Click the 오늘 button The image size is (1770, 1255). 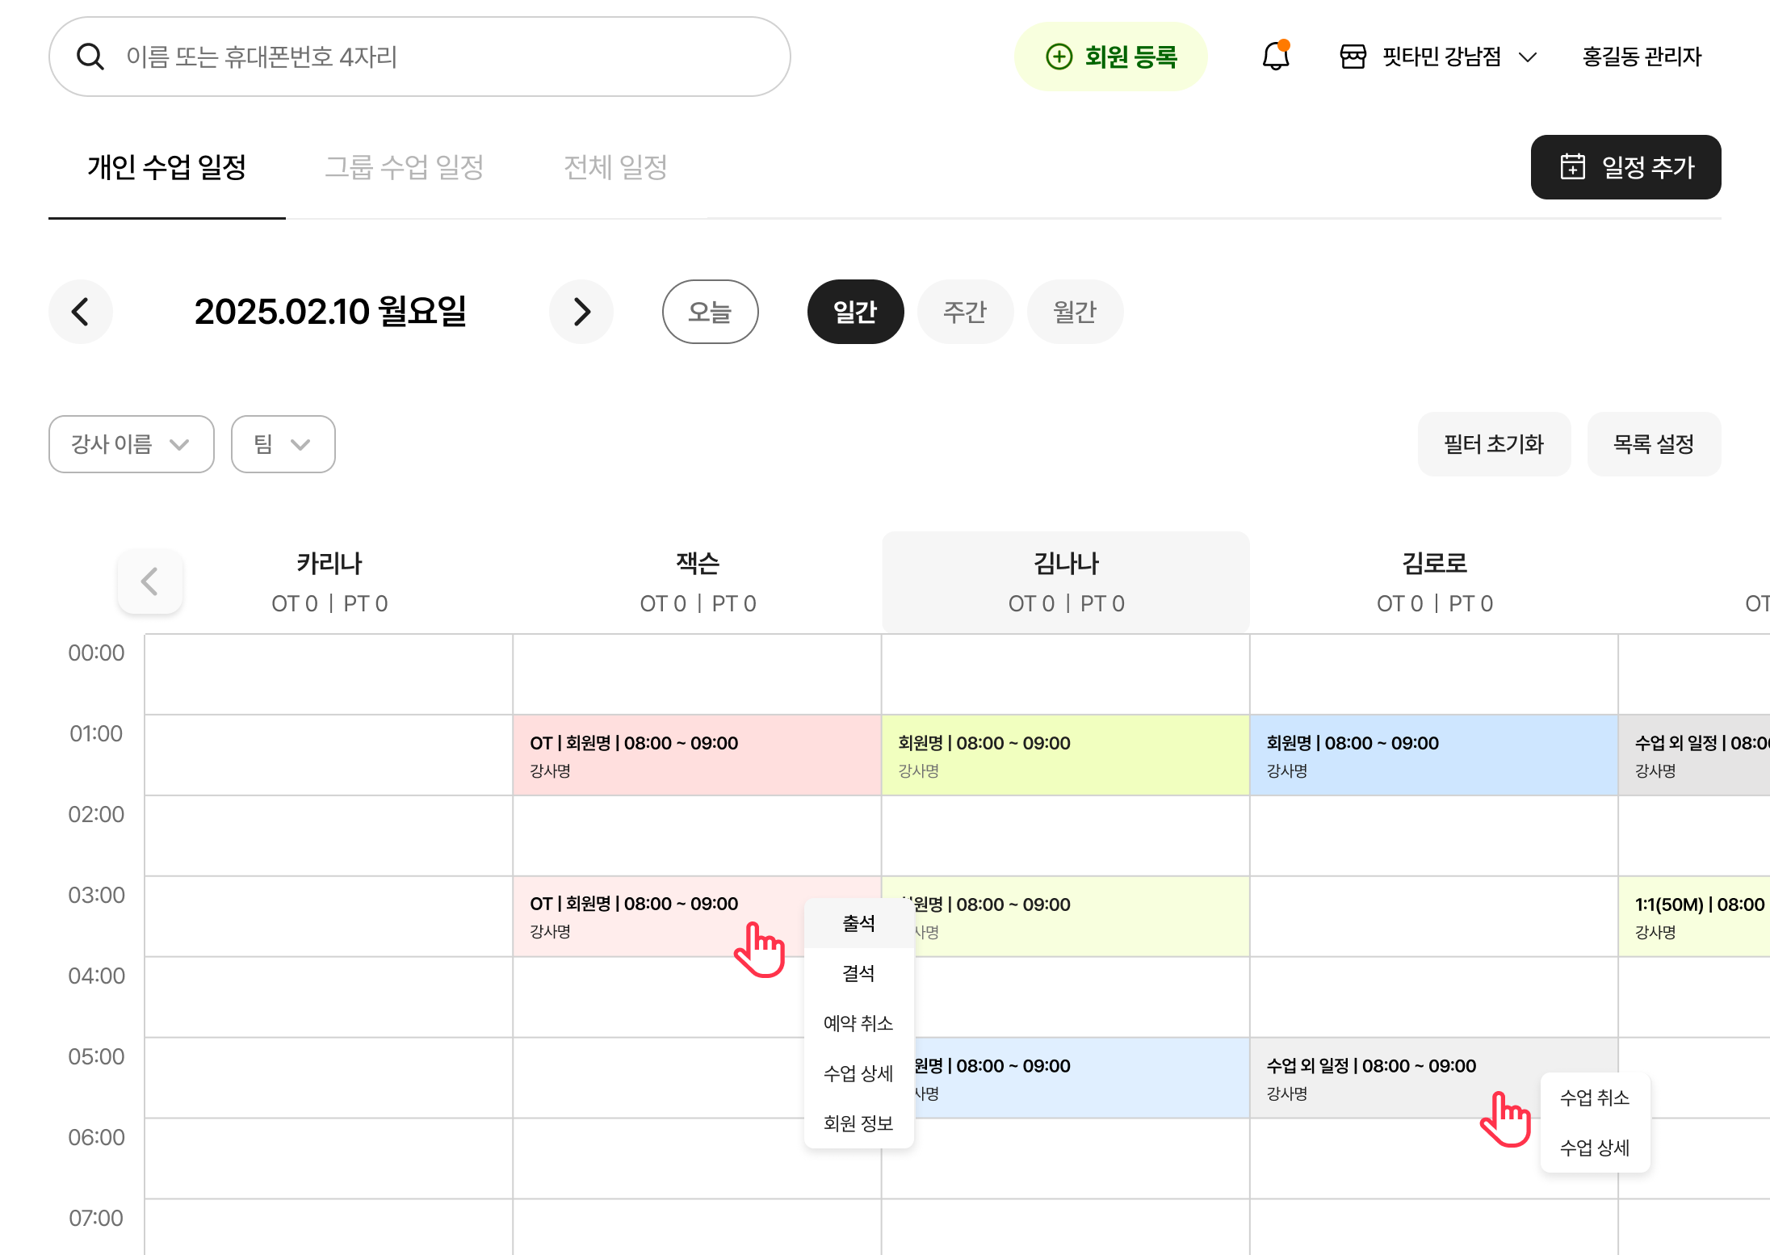pos(710,312)
